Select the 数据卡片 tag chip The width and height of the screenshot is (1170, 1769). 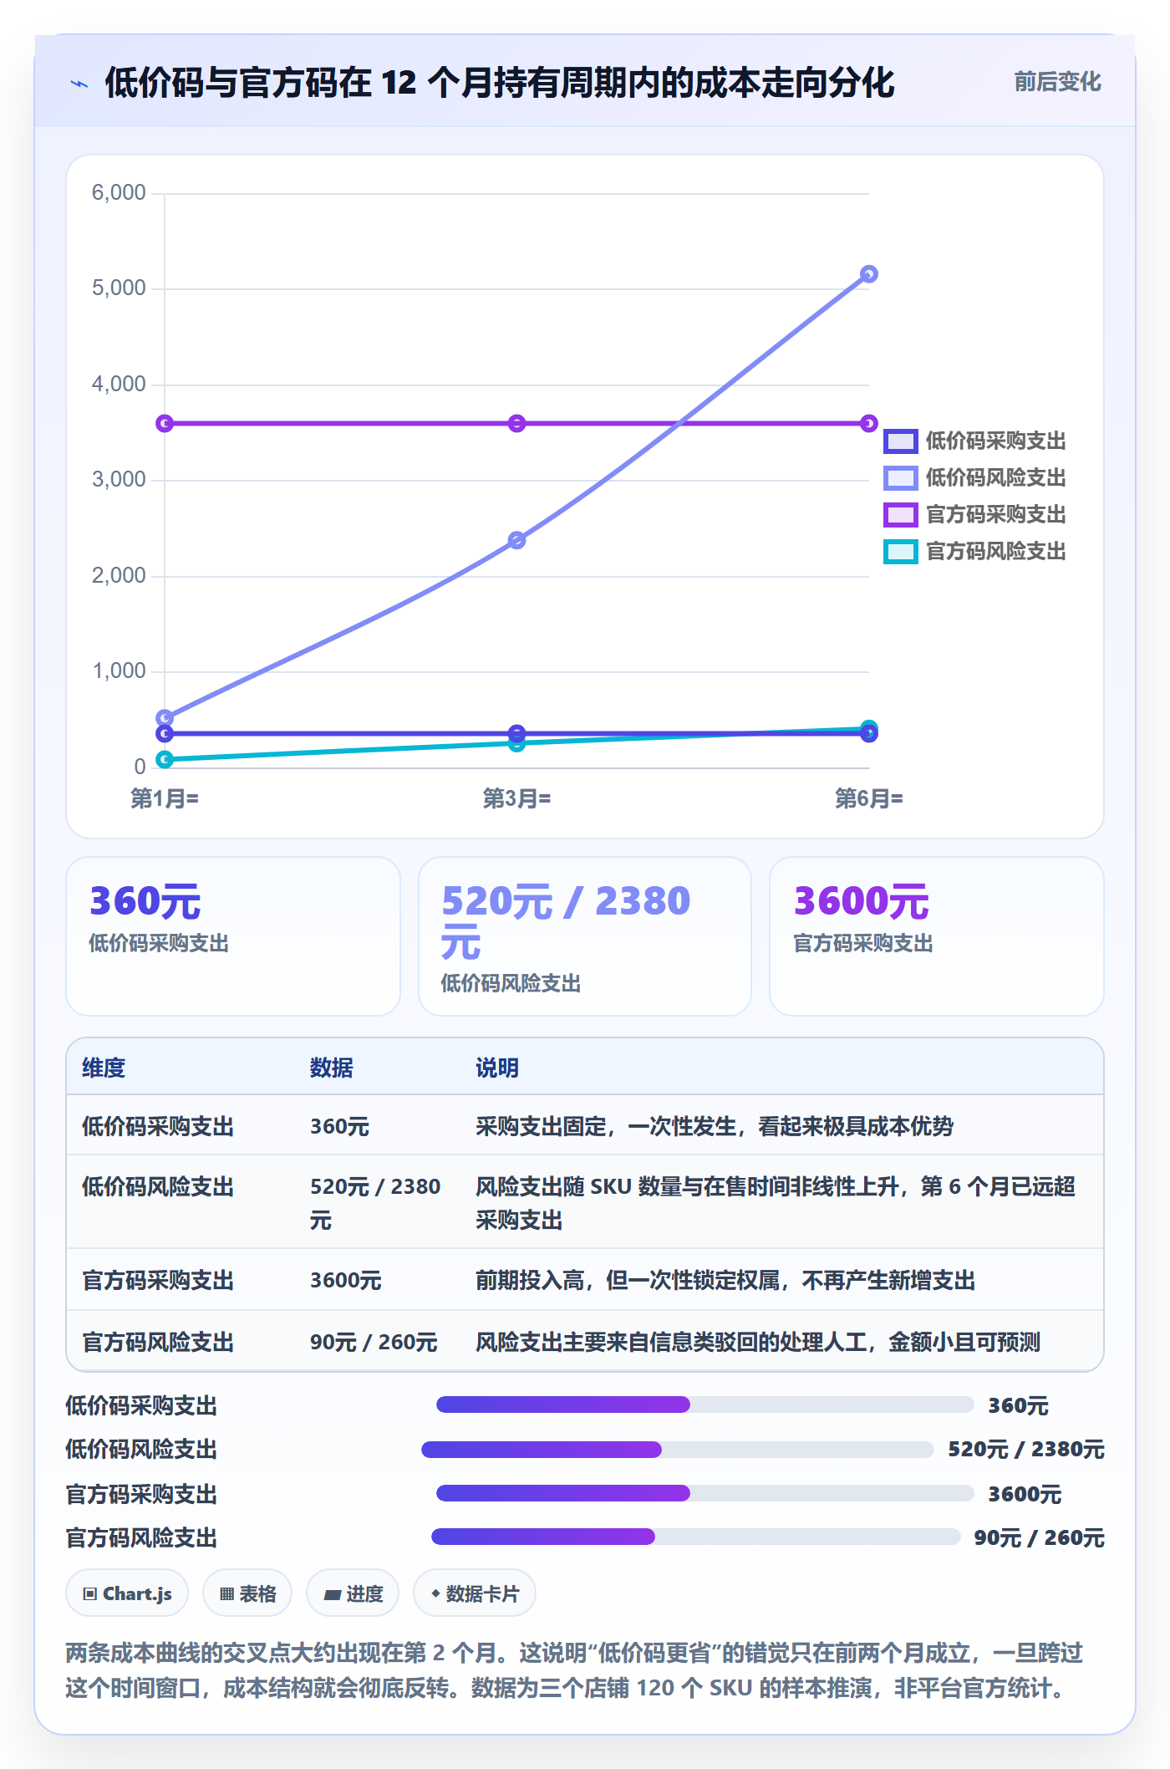tap(475, 1593)
